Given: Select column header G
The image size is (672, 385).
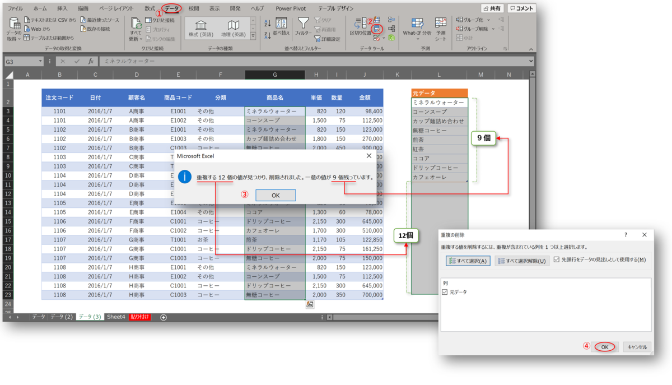Looking at the screenshot, I should [275, 75].
